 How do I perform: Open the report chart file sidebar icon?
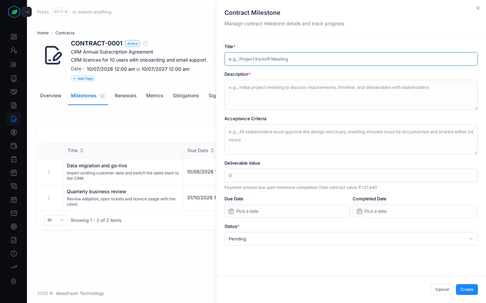pyautogui.click(x=14, y=240)
